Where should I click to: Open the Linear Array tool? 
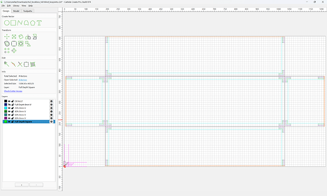(x=7, y=51)
